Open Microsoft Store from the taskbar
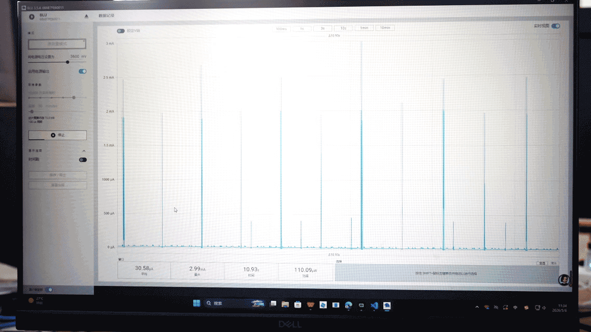The image size is (591, 332). click(298, 305)
